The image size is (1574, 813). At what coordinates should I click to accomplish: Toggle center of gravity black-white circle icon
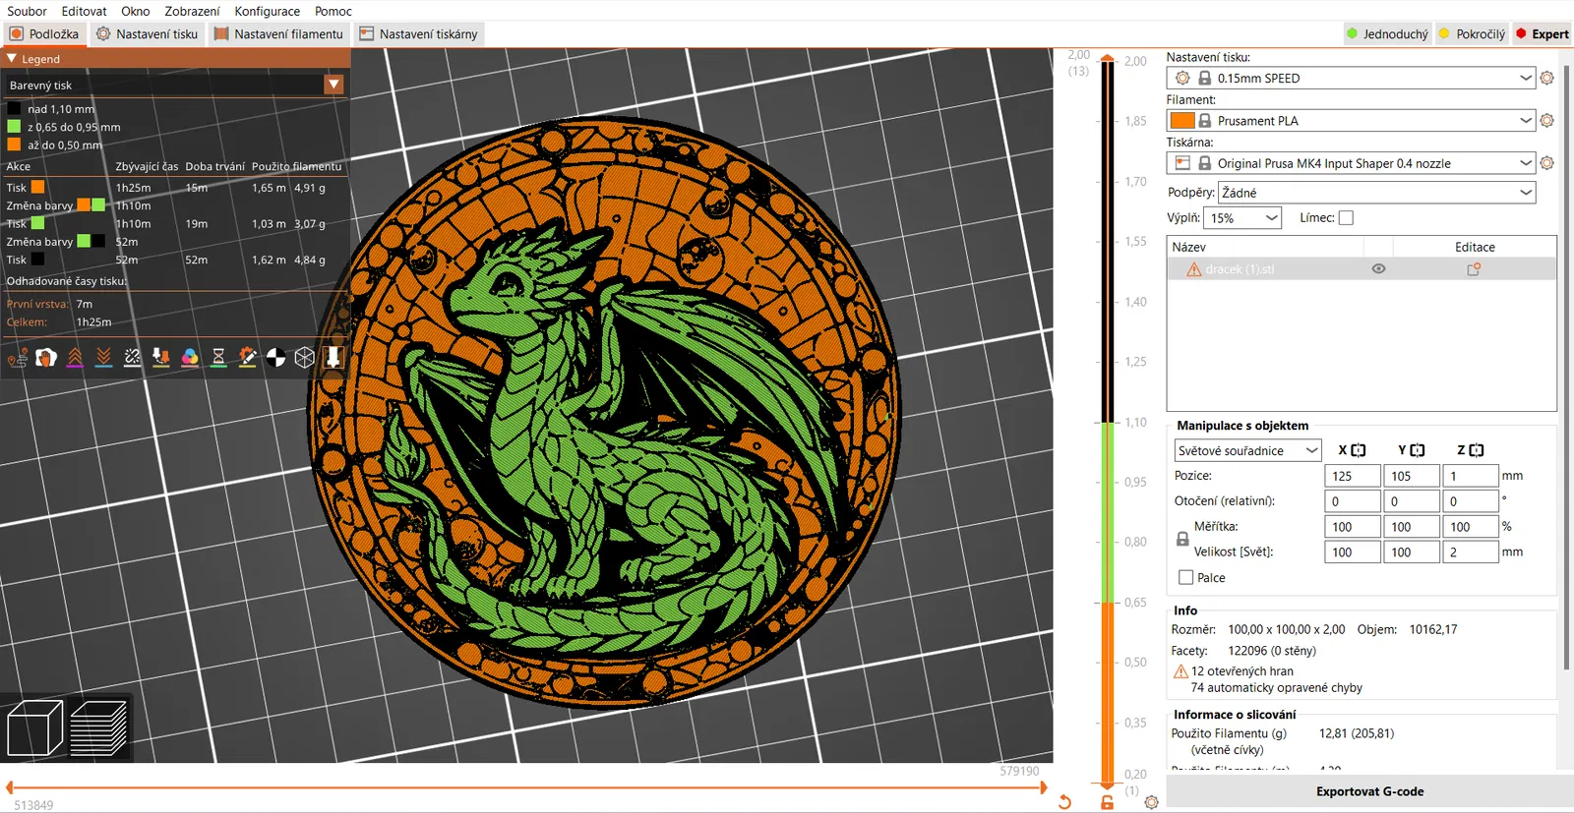click(x=276, y=358)
